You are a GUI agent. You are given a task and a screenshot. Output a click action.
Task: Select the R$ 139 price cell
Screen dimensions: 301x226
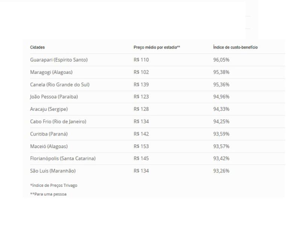pos(141,85)
